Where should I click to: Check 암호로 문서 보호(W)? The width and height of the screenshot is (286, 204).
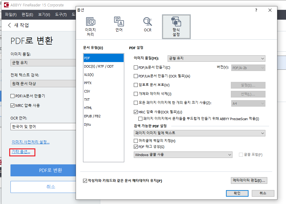pyautogui.click(x=136, y=85)
